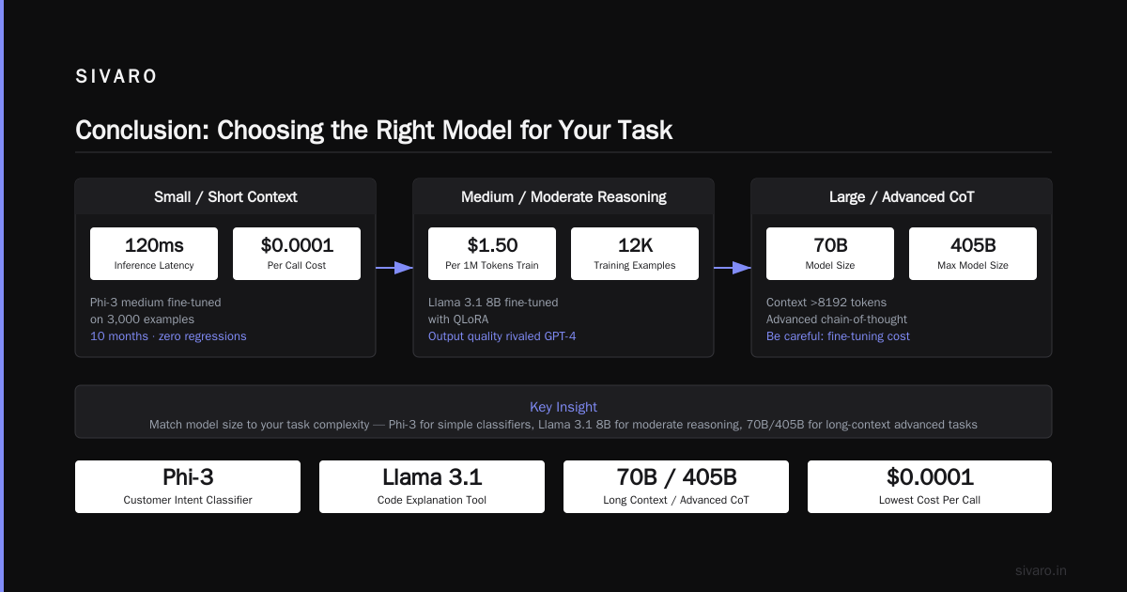Viewport: 1127px width, 592px height.
Task: Click the '$1.50' Per 1M Tokens Train box
Action: pos(492,254)
